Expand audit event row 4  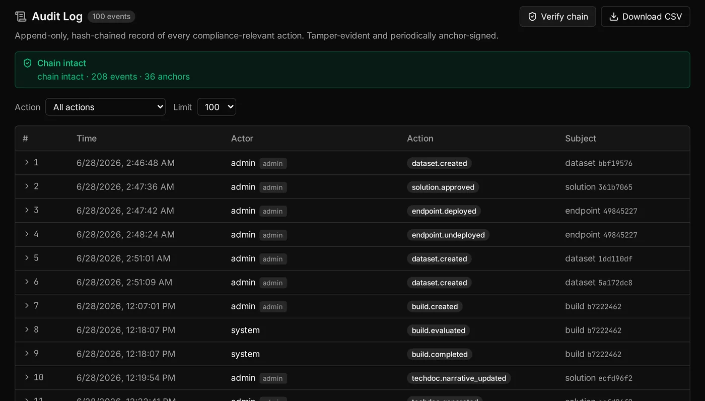coord(27,234)
